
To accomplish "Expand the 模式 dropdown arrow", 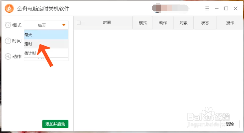I will pyautogui.click(x=64, y=25).
